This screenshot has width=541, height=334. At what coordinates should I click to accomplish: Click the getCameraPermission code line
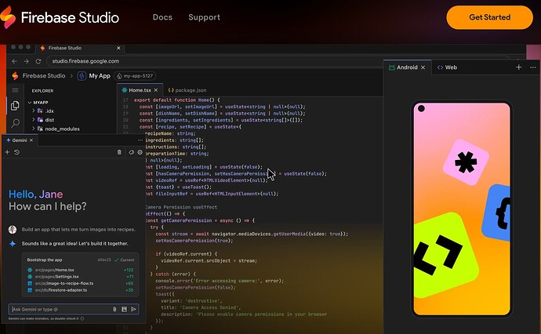200,220
